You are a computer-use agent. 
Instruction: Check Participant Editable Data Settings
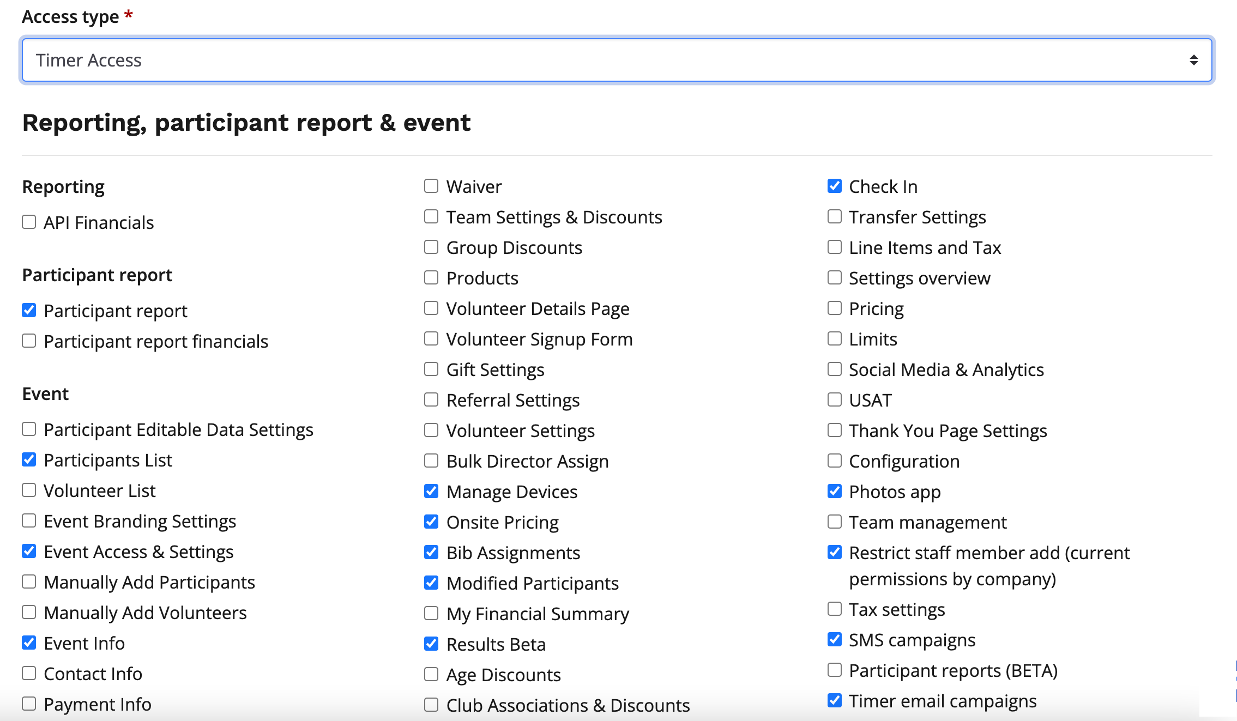coord(29,429)
